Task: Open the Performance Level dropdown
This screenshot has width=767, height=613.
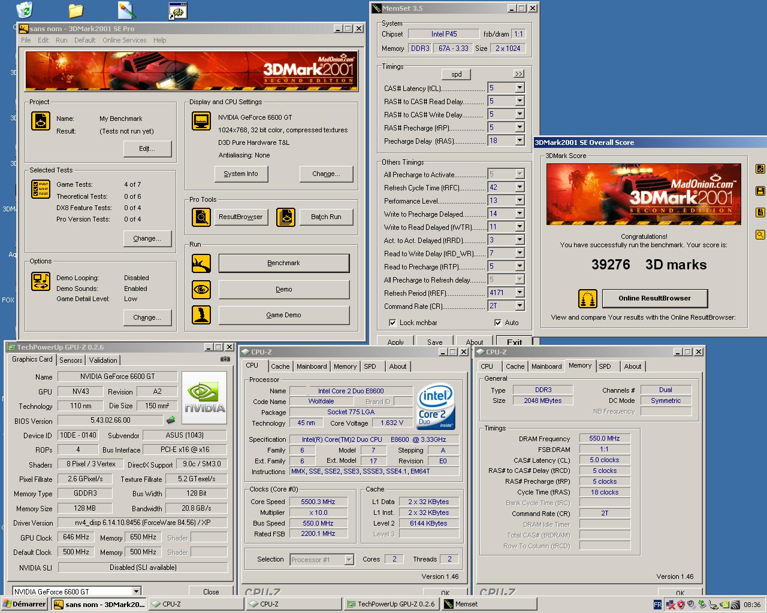Action: (x=520, y=201)
